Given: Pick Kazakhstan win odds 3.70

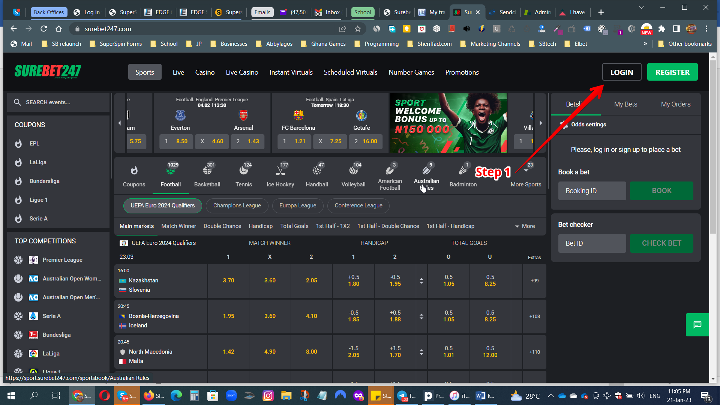Looking at the screenshot, I should (x=228, y=280).
